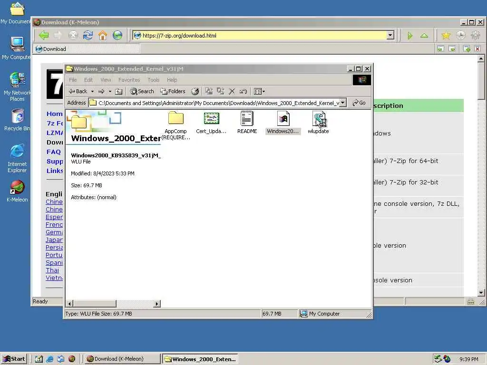Click Copy To icon in Explorer toolbar
The width and height of the screenshot is (487, 365).
221,91
